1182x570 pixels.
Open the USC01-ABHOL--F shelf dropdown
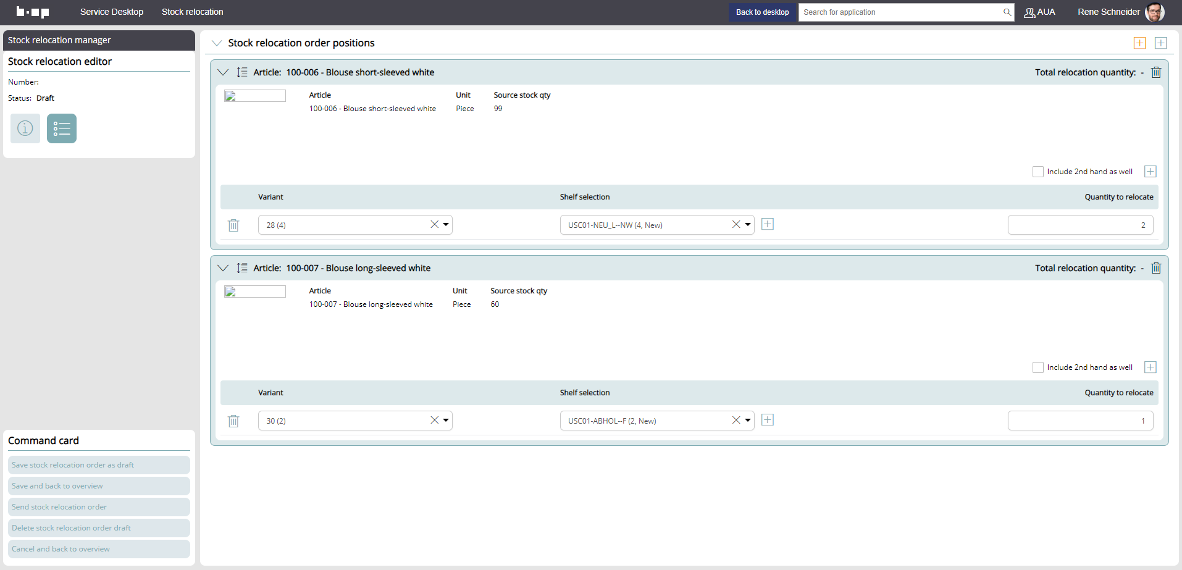click(x=748, y=421)
